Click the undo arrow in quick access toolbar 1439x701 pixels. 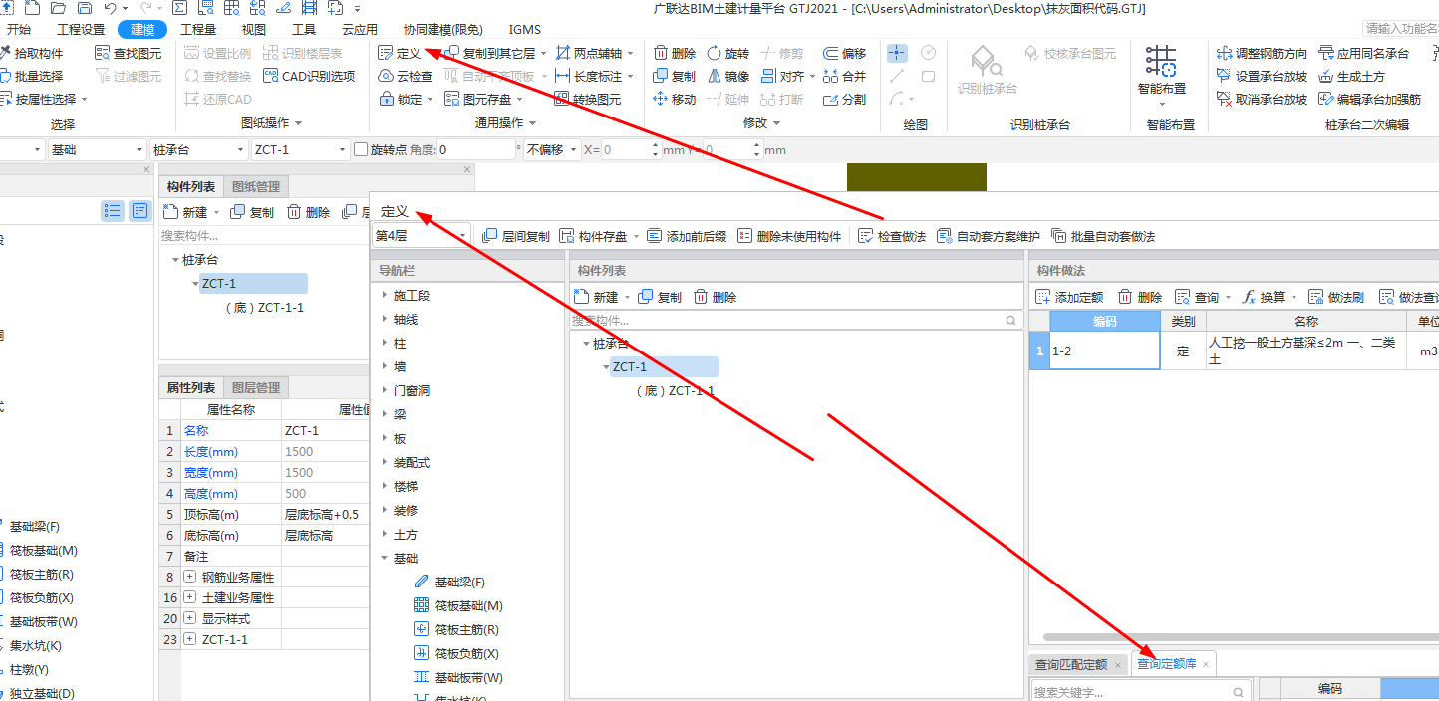click(x=111, y=8)
